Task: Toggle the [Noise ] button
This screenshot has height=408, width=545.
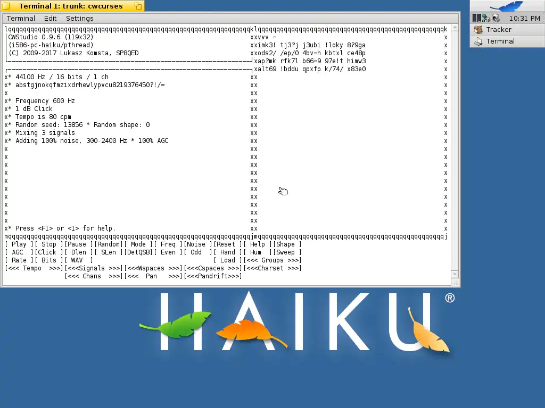Action: [x=199, y=244]
